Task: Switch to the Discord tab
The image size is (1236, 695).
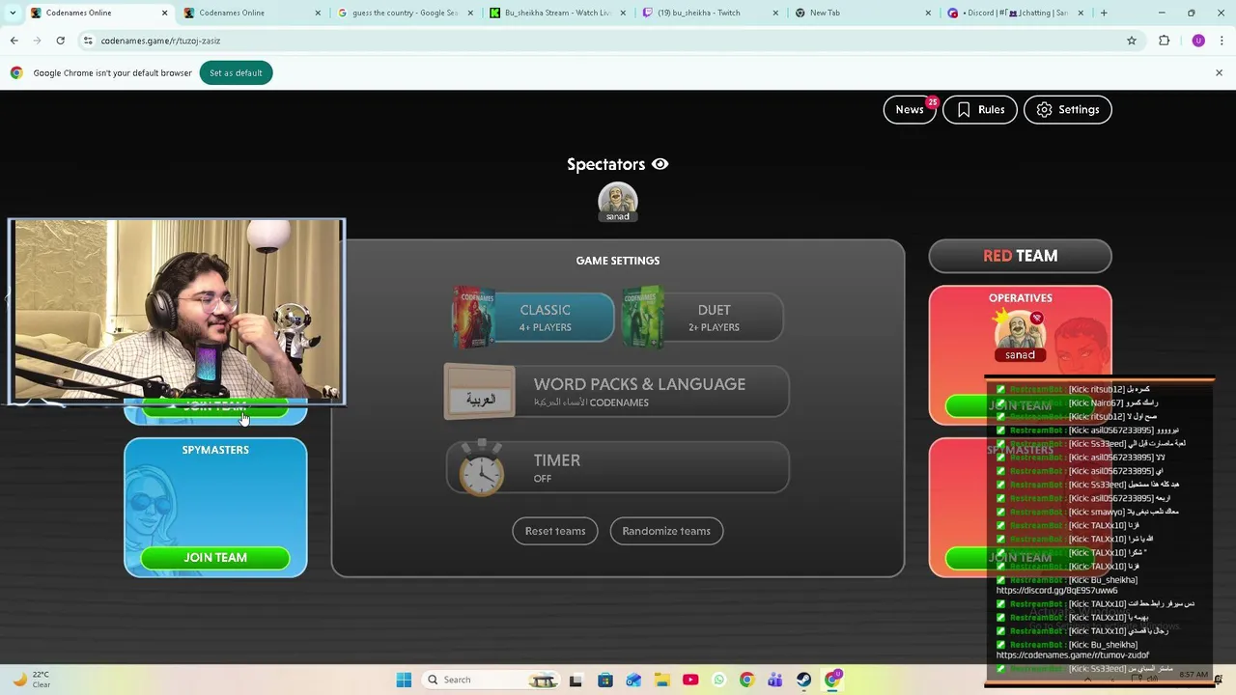Action: [1015, 13]
